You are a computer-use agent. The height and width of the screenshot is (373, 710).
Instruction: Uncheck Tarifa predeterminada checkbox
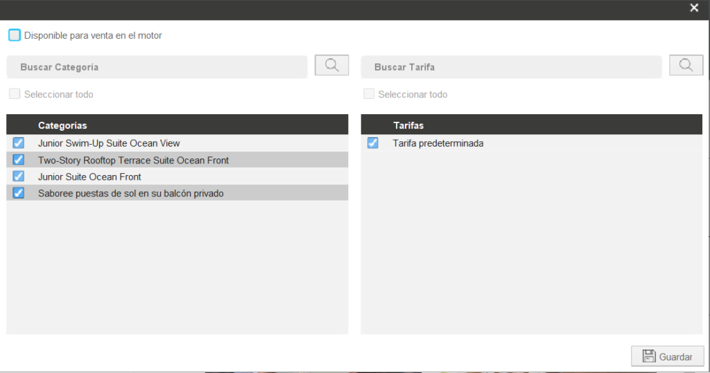click(x=373, y=143)
